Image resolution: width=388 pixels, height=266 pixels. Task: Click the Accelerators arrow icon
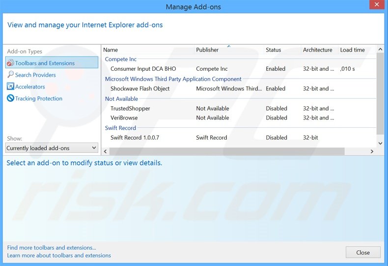10,87
